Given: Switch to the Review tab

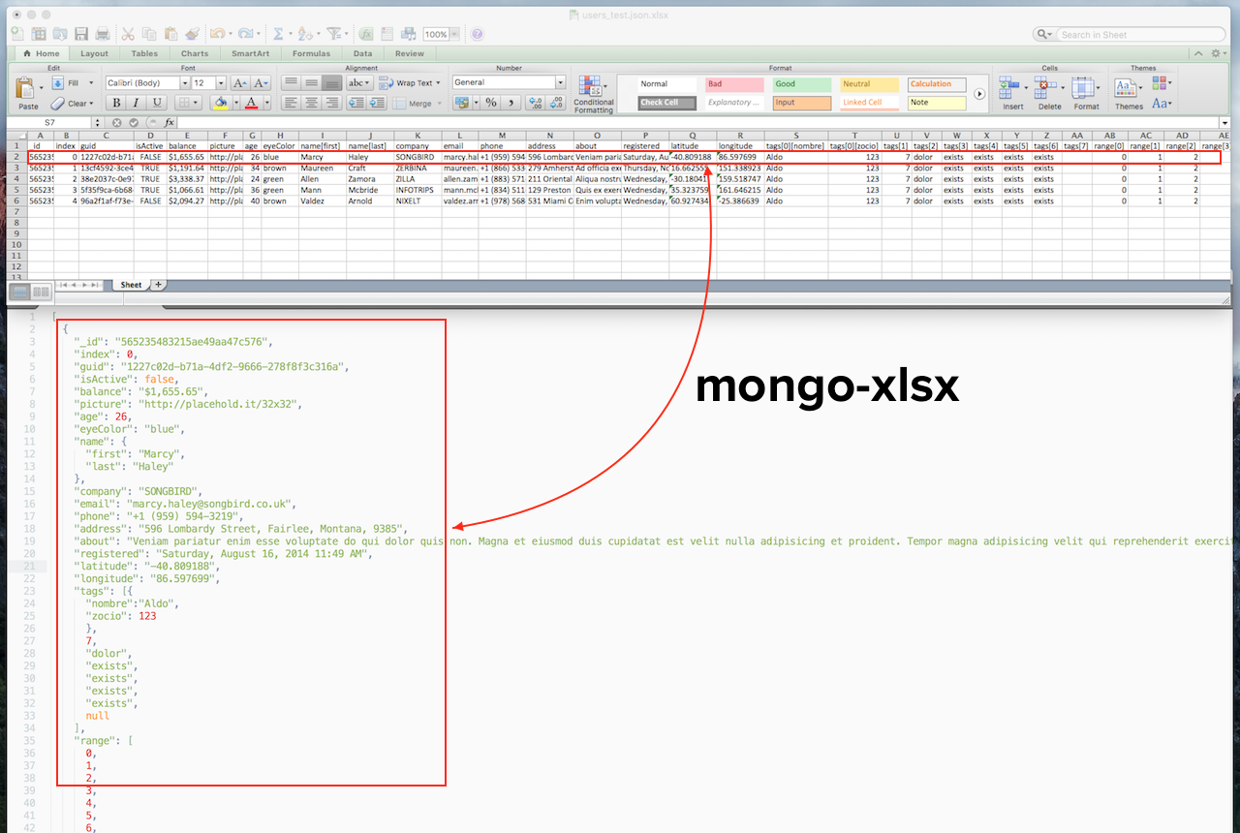Looking at the screenshot, I should pos(410,53).
